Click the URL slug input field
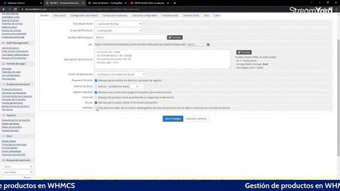The height and width of the screenshot is (191, 340). point(196,45)
